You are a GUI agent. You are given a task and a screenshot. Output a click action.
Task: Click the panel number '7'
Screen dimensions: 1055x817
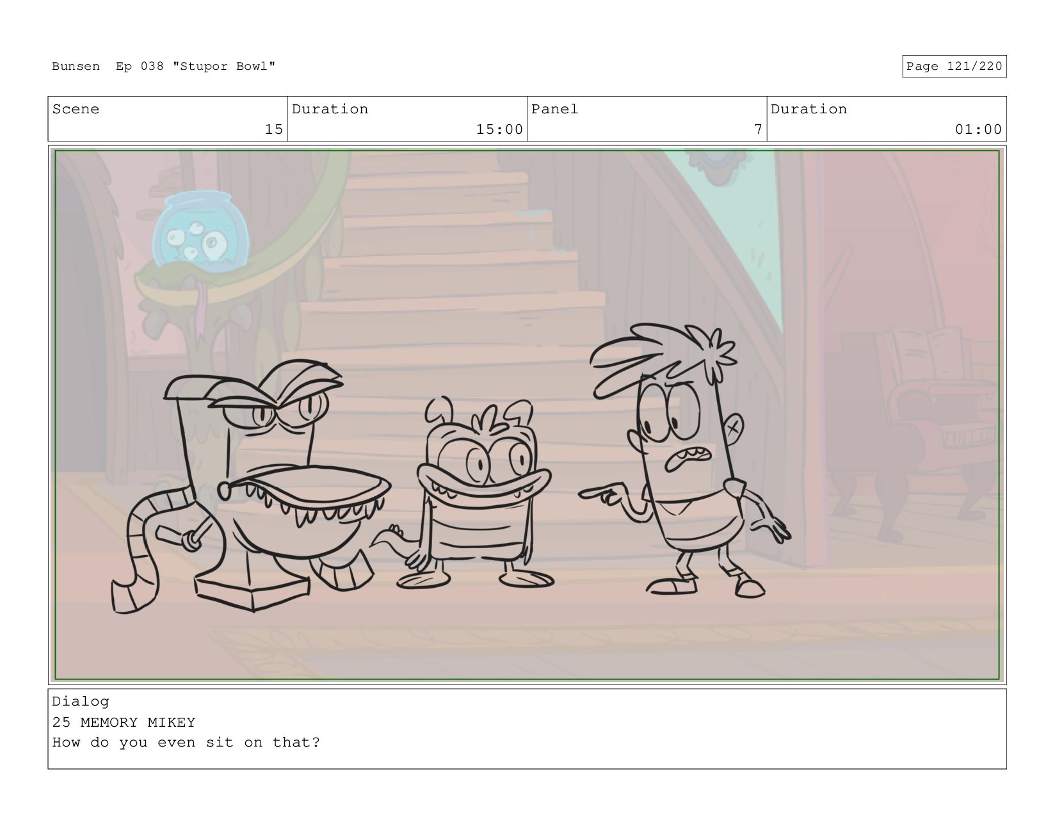758,129
